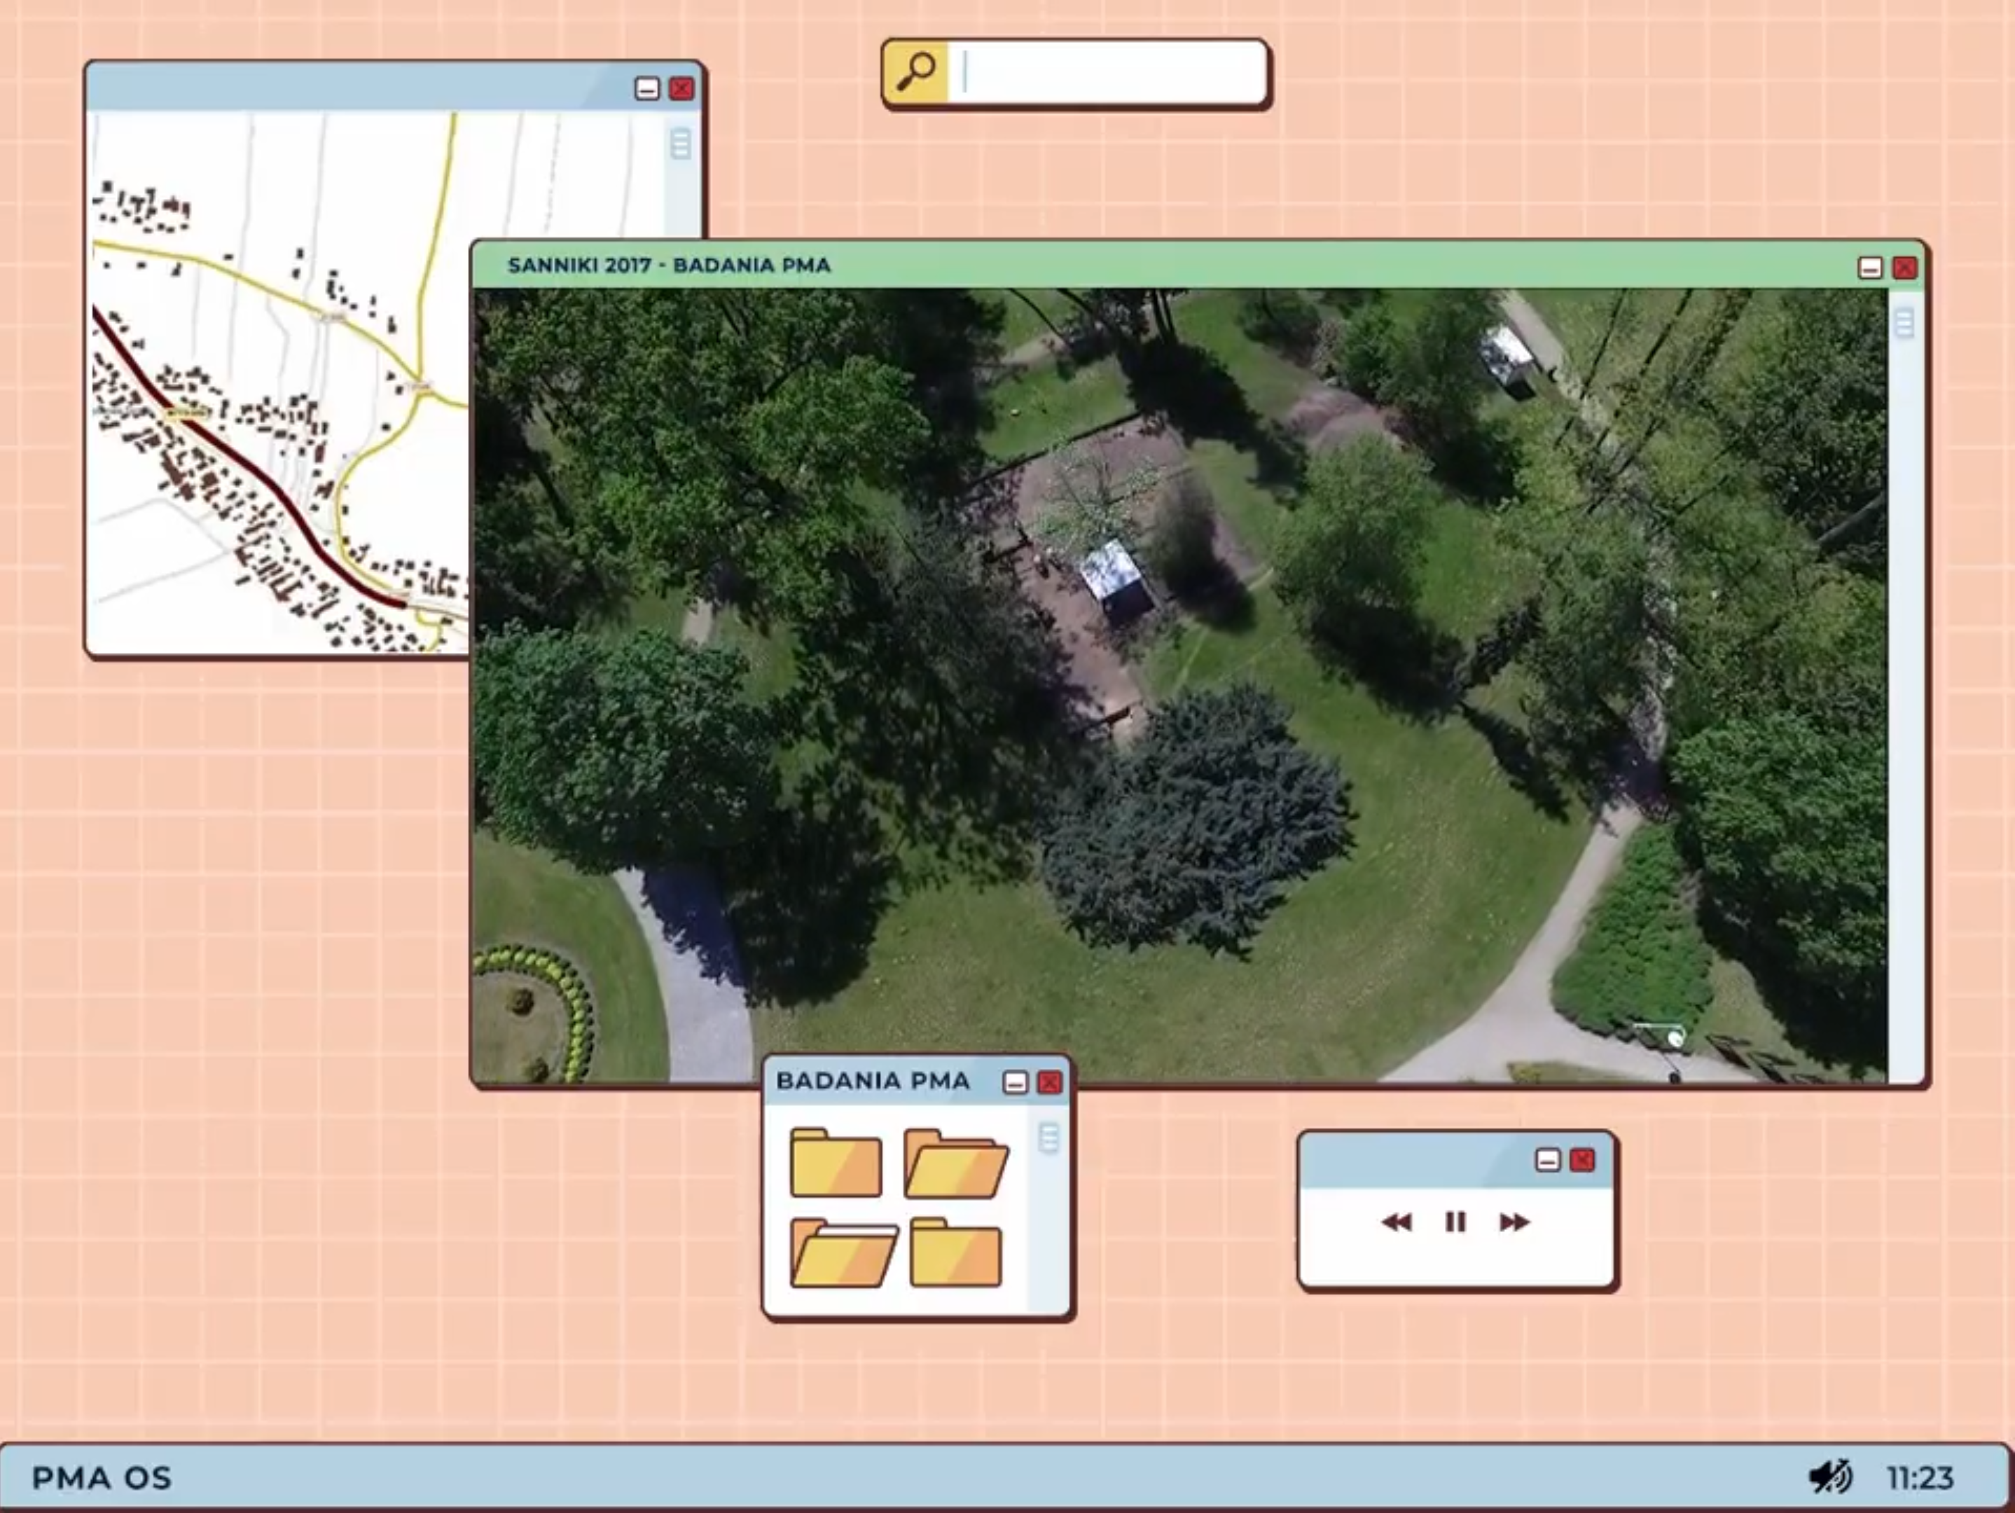Open the bottom-left folder with papers

click(x=843, y=1252)
